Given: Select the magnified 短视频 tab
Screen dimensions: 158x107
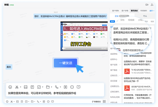Looking at the screenshot, I should 131,20.
